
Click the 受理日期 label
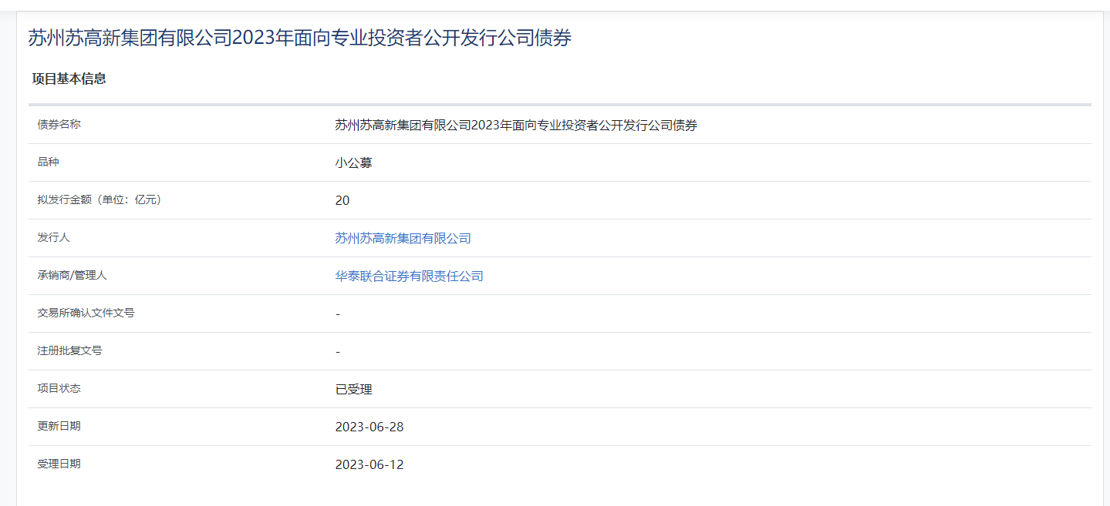[x=59, y=464]
